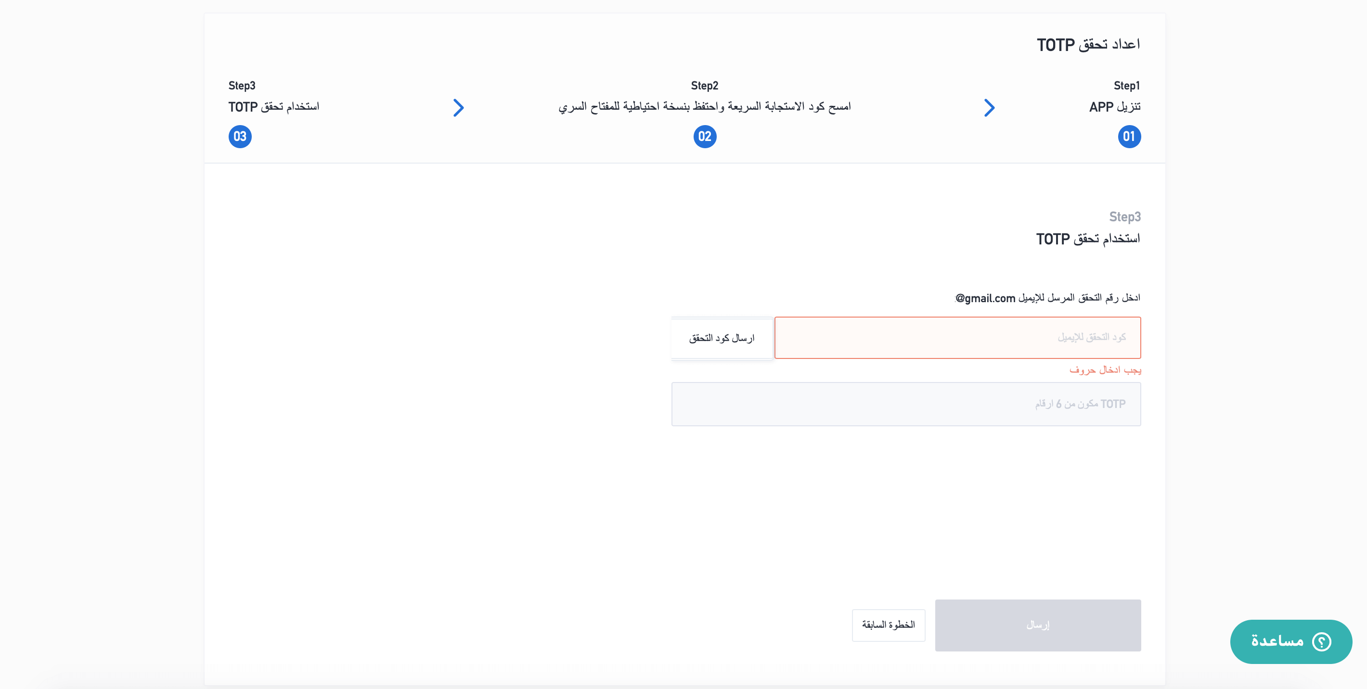Click the red error message يجب ادخال حروف
This screenshot has height=689, width=1367.
[x=1105, y=370]
